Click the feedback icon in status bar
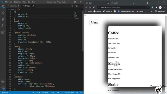The image size is (167, 94). tap(77, 93)
